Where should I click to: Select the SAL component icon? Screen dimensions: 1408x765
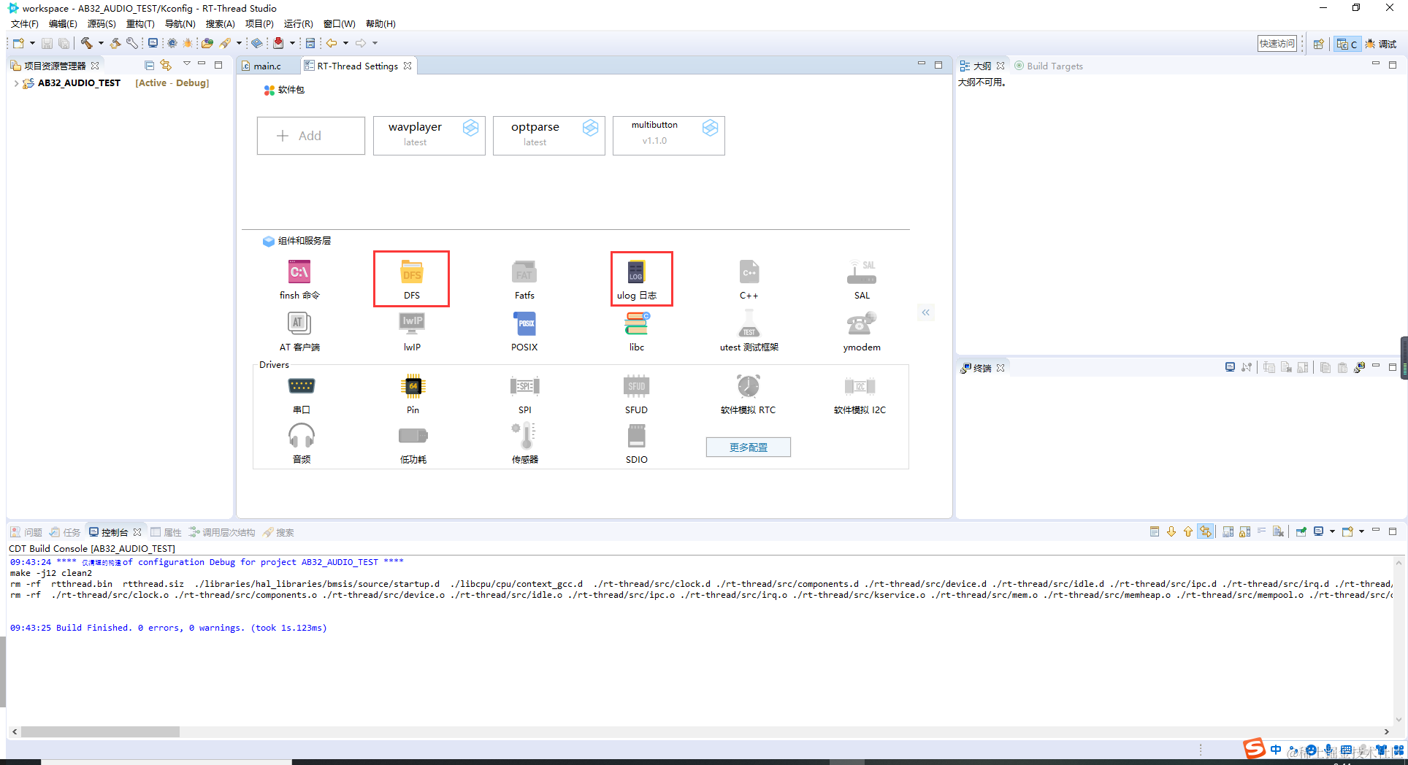[862, 272]
